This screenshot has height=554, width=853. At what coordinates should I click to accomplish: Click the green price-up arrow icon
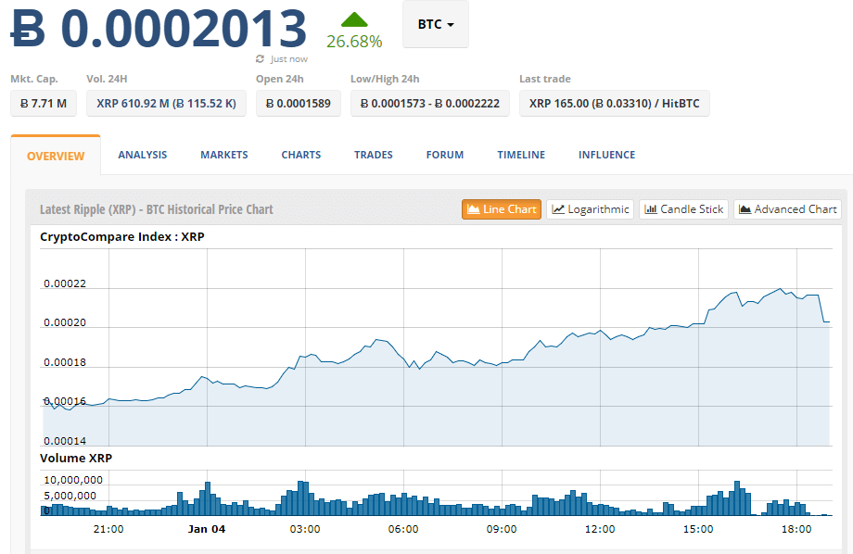pyautogui.click(x=354, y=20)
